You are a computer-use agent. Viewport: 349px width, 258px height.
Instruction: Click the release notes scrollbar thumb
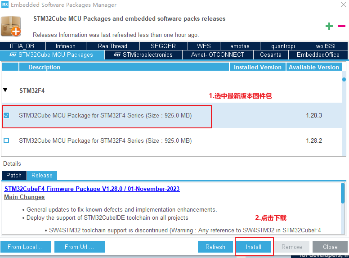343,194
